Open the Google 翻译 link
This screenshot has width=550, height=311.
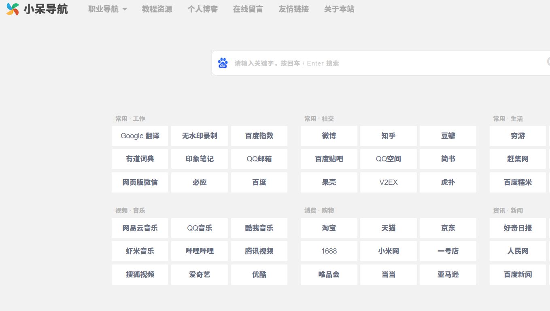tap(140, 136)
